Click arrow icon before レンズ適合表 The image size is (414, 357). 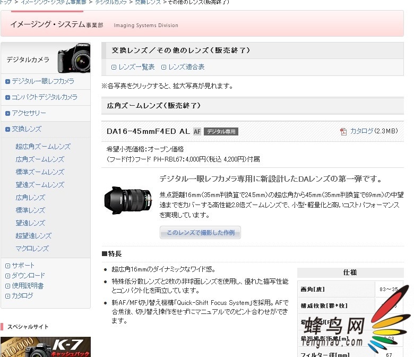tap(163, 67)
